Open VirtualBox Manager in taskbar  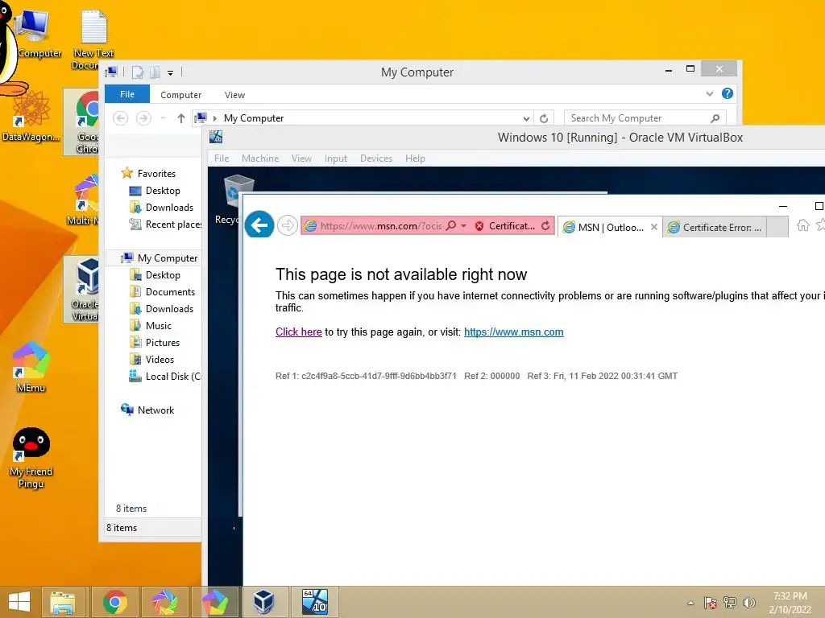(x=263, y=602)
